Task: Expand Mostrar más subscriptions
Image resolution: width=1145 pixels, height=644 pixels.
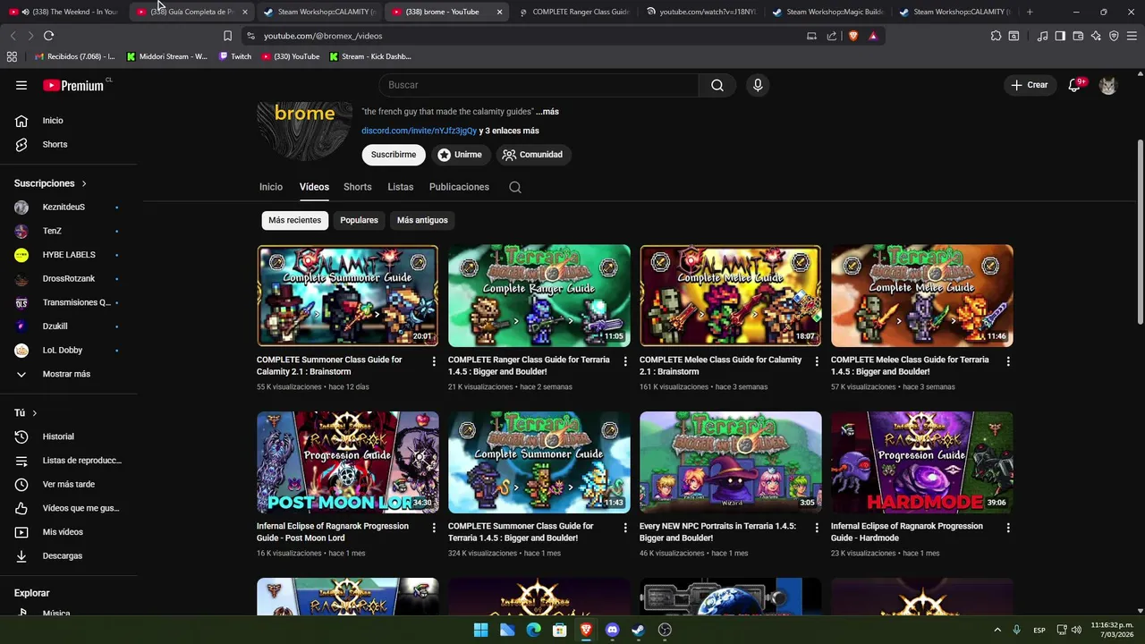Action: click(x=68, y=374)
